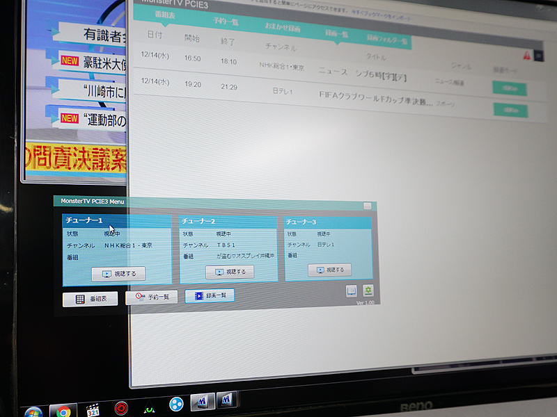Switch to the 録画フォルダ一覧 tab
Viewport: 557px width, 417px height.
tap(387, 40)
